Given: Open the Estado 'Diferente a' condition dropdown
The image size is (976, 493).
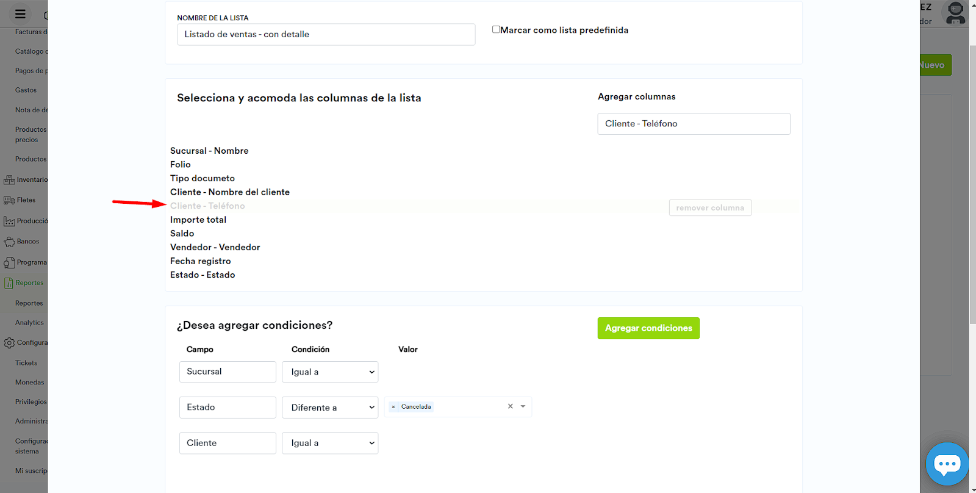Looking at the screenshot, I should click(330, 408).
